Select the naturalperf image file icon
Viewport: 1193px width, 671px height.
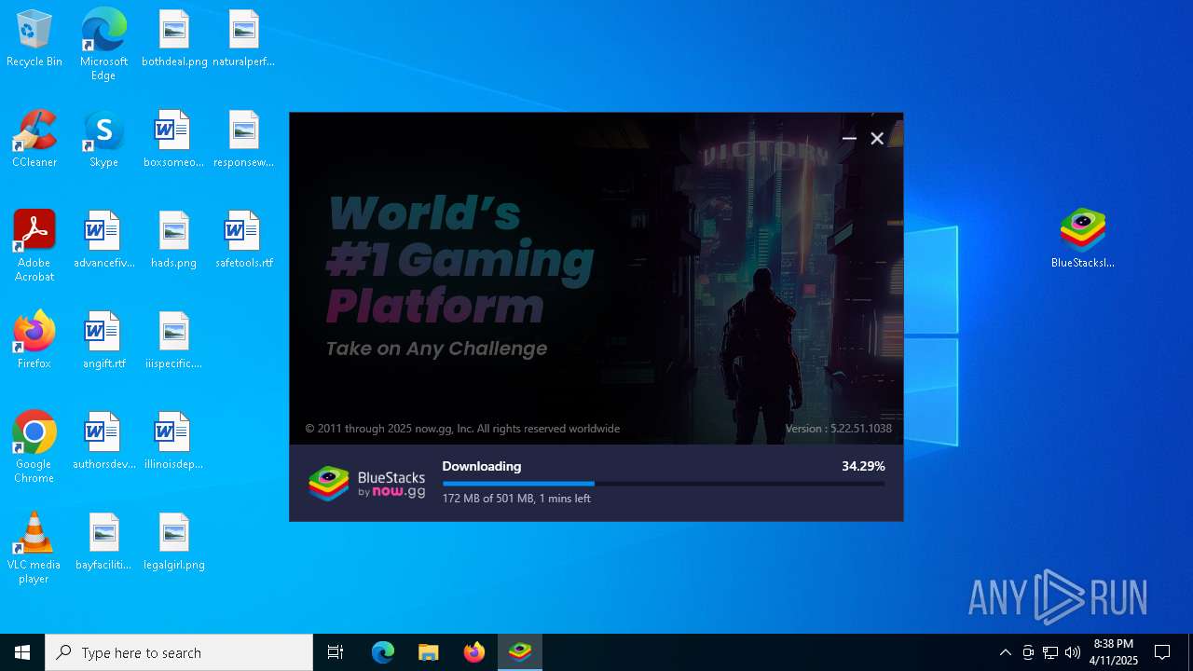[x=243, y=39]
